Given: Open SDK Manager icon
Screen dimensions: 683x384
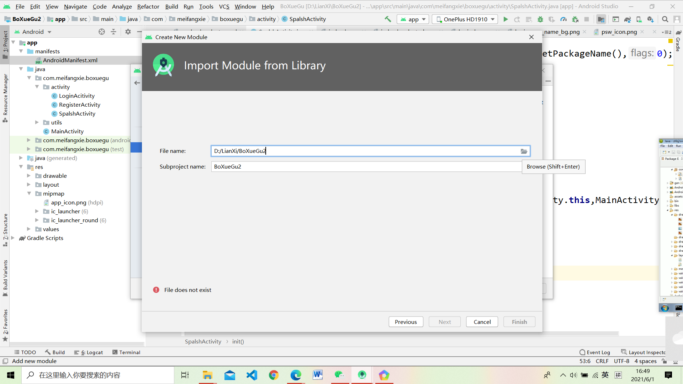Looking at the screenshot, I should coord(650,19).
